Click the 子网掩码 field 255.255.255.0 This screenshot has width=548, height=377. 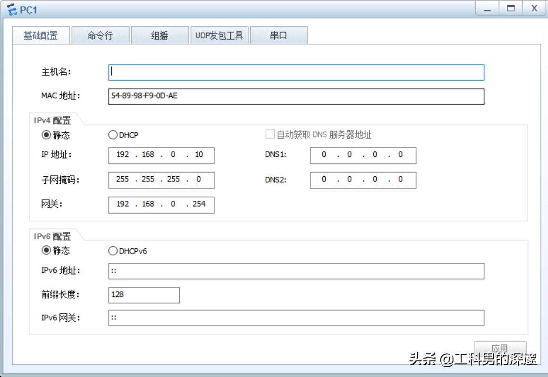pyautogui.click(x=161, y=180)
